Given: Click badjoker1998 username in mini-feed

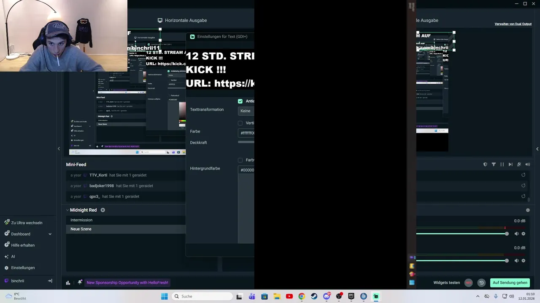Looking at the screenshot, I should [102, 186].
